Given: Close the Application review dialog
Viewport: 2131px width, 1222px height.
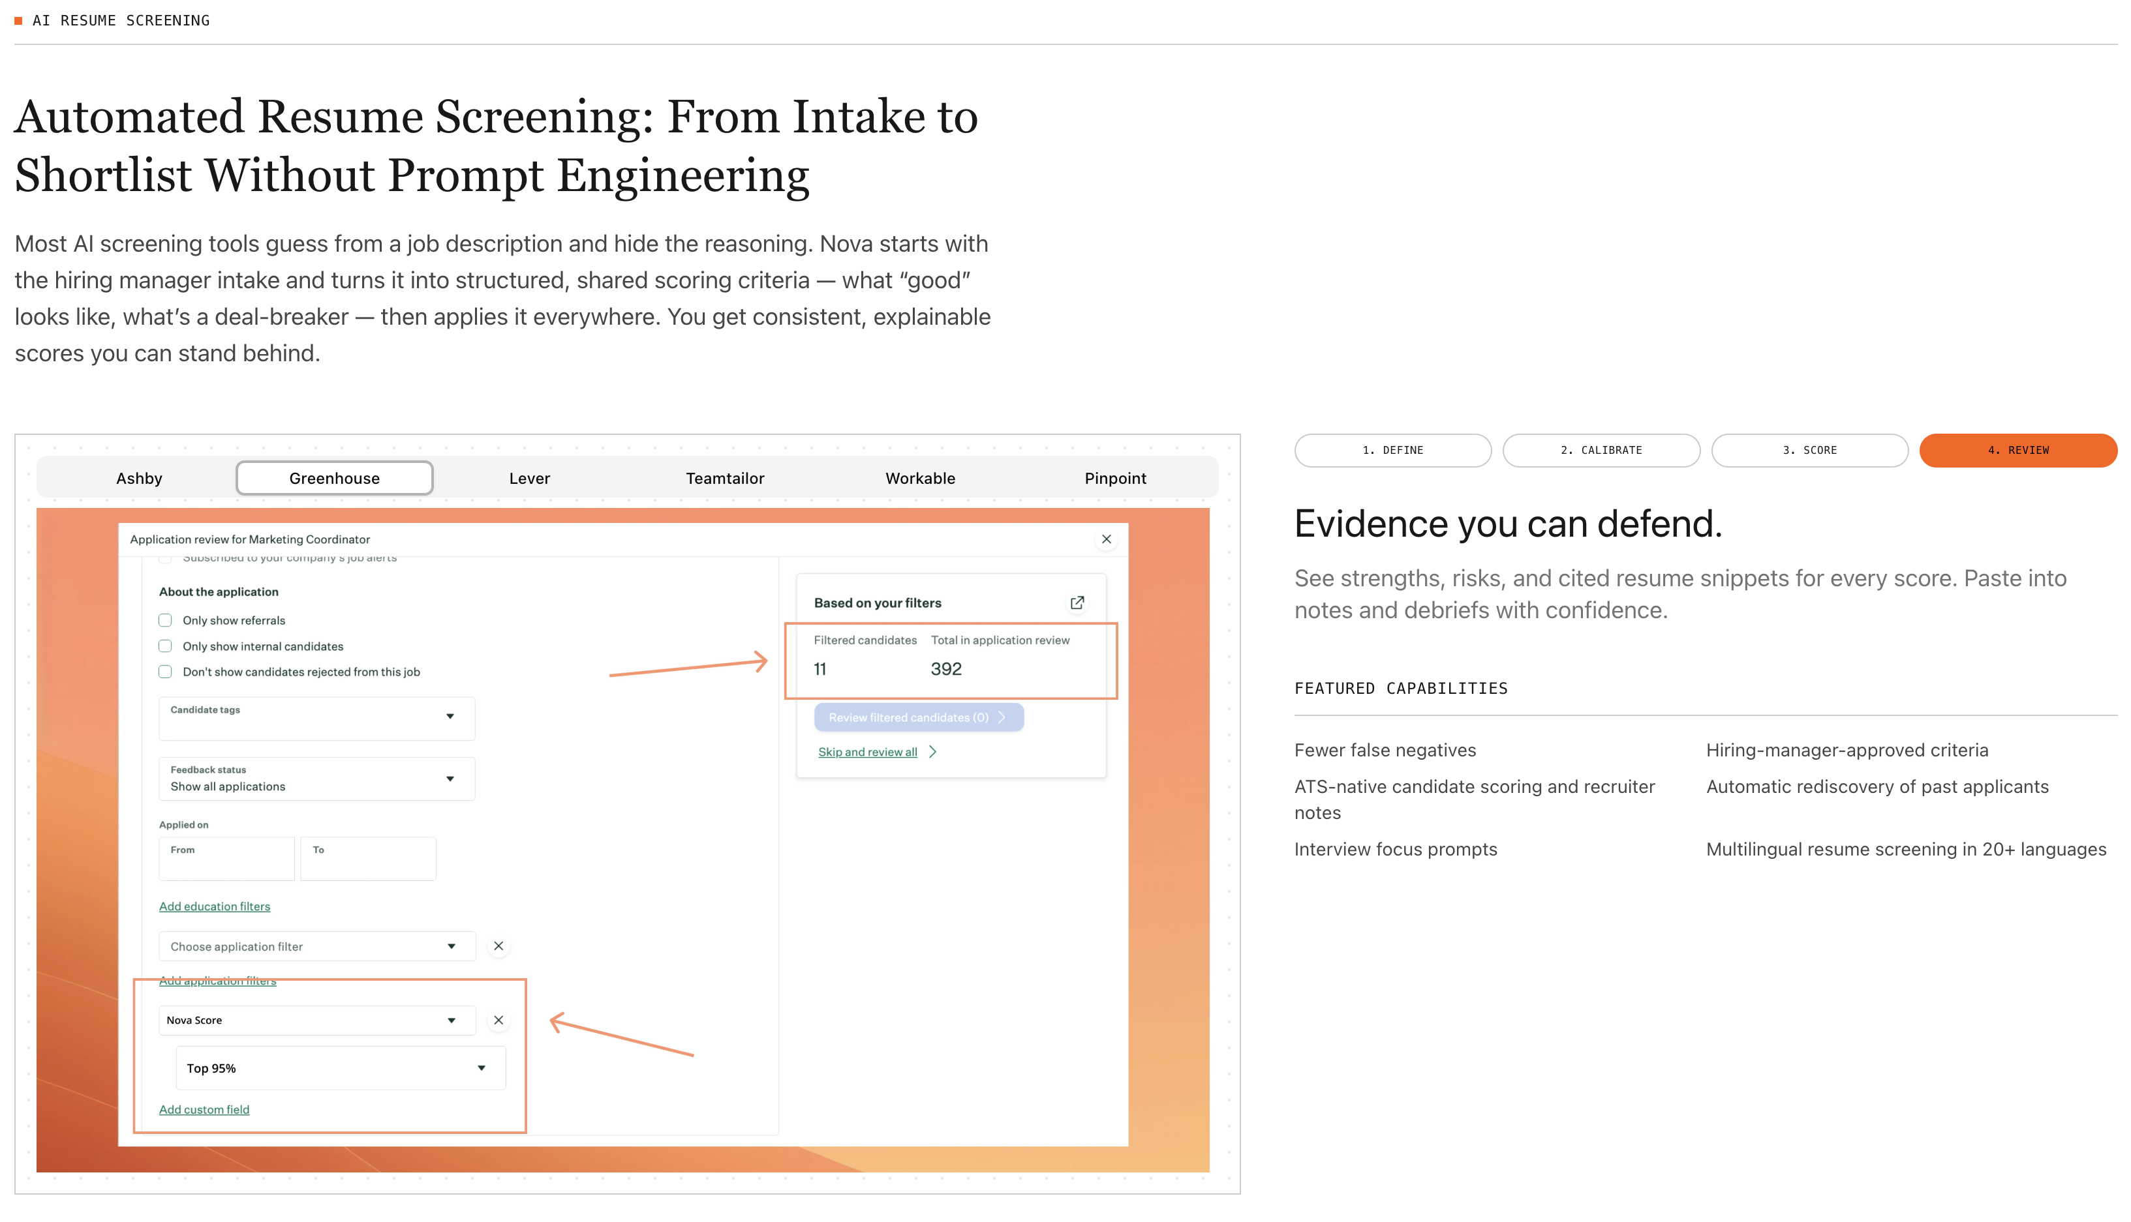Looking at the screenshot, I should pos(1107,539).
